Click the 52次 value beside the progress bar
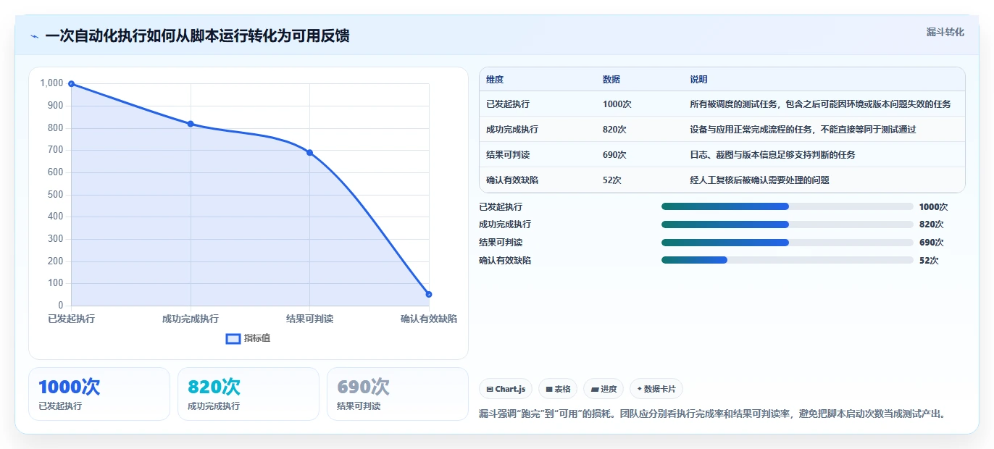 click(x=929, y=261)
